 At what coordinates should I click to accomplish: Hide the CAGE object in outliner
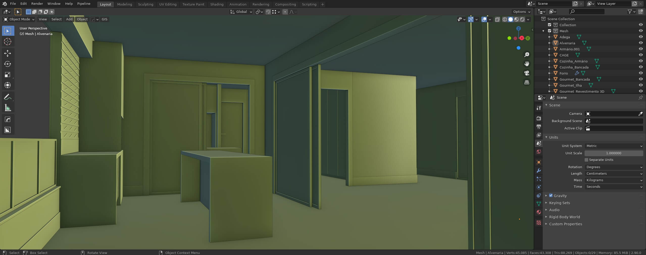tap(641, 55)
